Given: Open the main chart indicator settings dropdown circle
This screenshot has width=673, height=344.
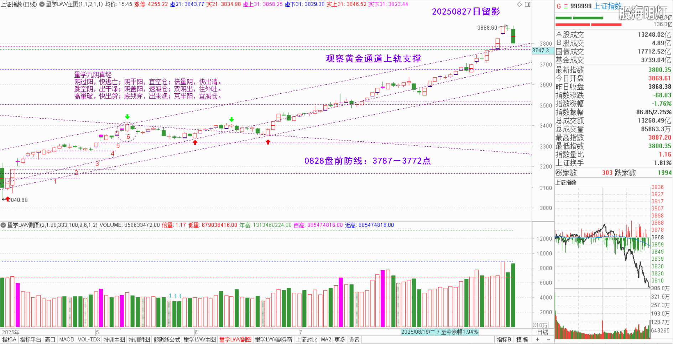Looking at the screenshot, I should 42,4.
